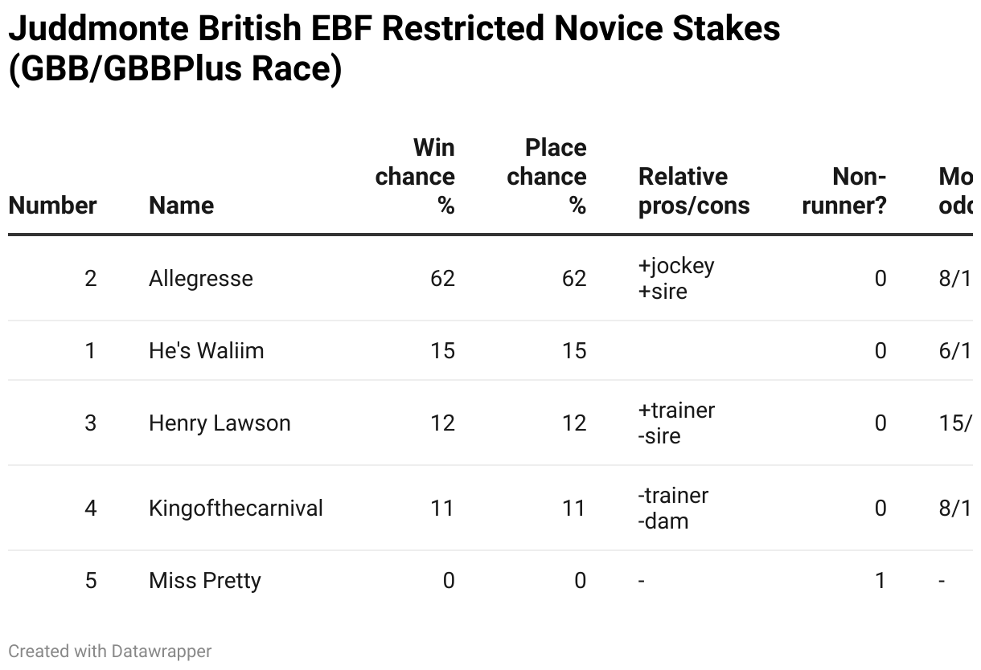Click the -trainer -dam cons cell
Image resolution: width=981 pixels, height=670 pixels.
coord(673,508)
